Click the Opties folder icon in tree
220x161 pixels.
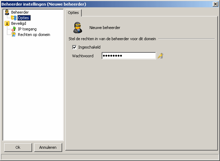tap(14, 18)
